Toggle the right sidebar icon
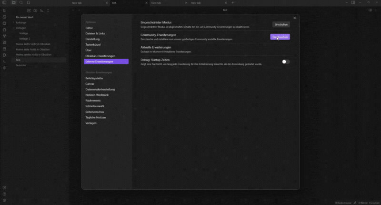This screenshot has height=205, width=381. (353, 2)
